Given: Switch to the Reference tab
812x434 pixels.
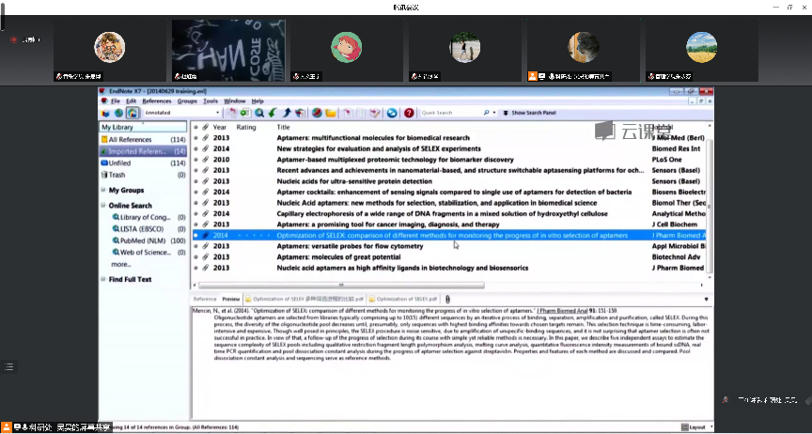Looking at the screenshot, I should pos(205,300).
